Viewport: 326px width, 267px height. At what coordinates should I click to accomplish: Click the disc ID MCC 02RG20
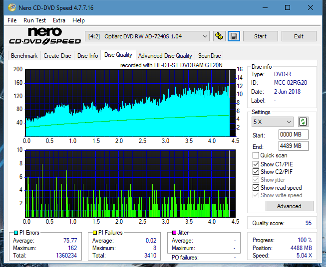[x=291, y=83]
